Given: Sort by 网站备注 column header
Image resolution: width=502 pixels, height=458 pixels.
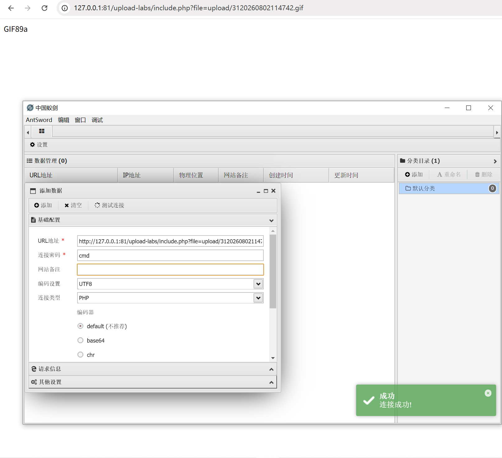Looking at the screenshot, I should point(241,175).
